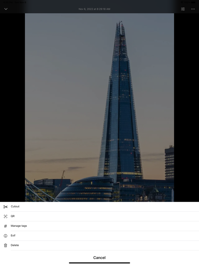Tap the hashtag Manage tags icon
The width and height of the screenshot is (199, 265).
5,226
